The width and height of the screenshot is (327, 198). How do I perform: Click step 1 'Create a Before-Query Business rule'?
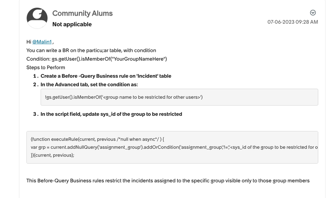pos(106,76)
